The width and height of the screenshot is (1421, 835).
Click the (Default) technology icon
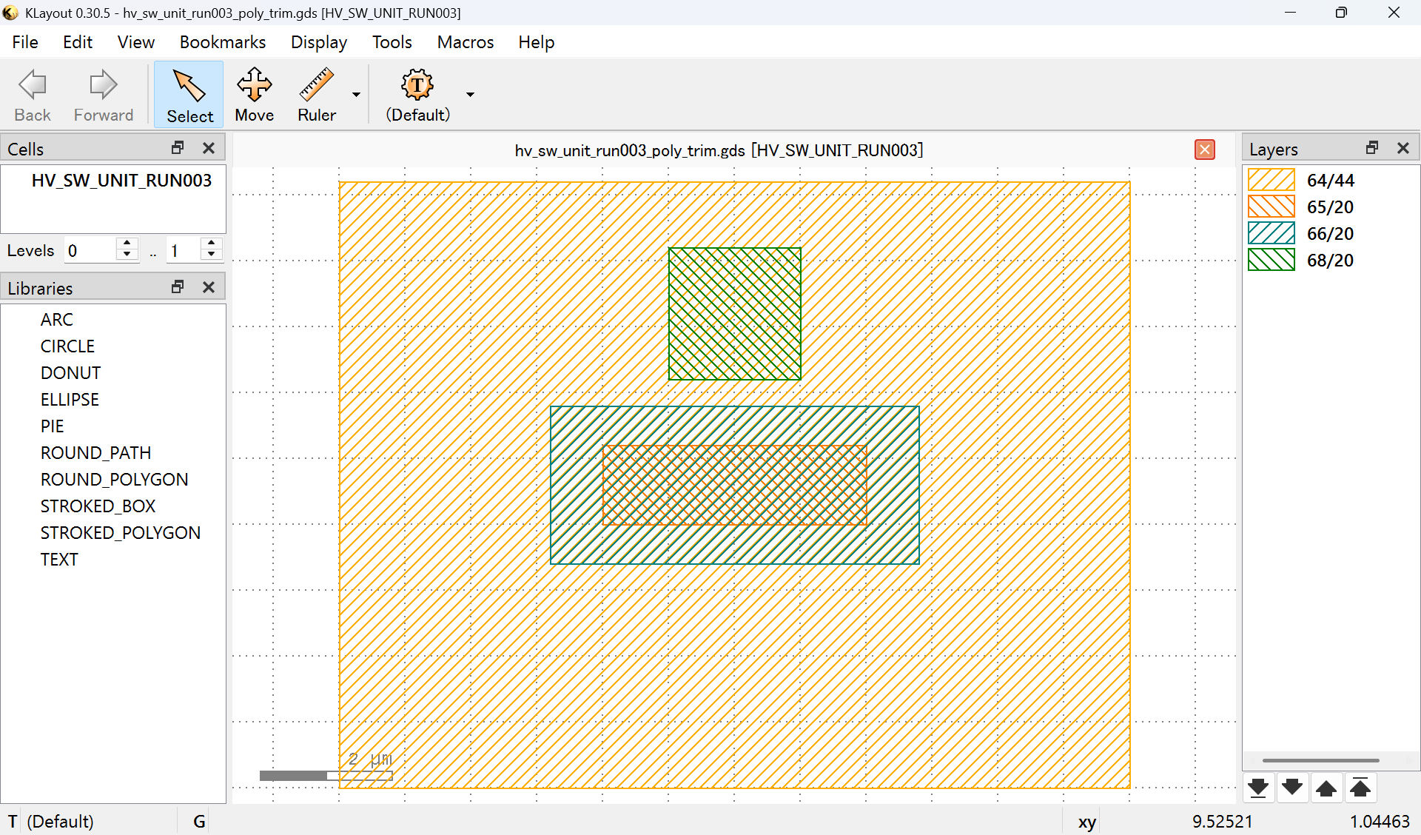(417, 95)
